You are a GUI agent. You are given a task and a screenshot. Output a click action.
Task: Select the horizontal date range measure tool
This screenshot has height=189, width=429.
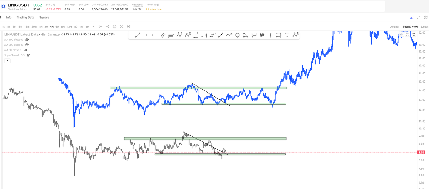204,35
